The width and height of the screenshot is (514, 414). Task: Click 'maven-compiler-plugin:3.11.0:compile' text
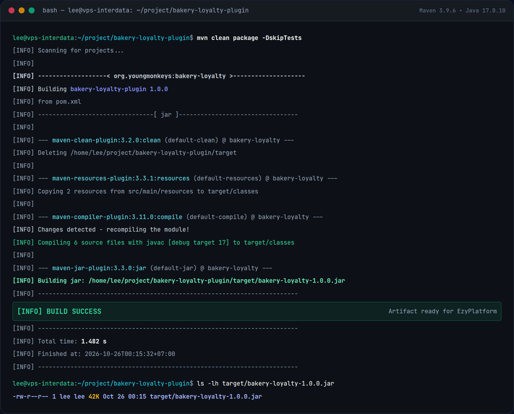[x=117, y=217]
